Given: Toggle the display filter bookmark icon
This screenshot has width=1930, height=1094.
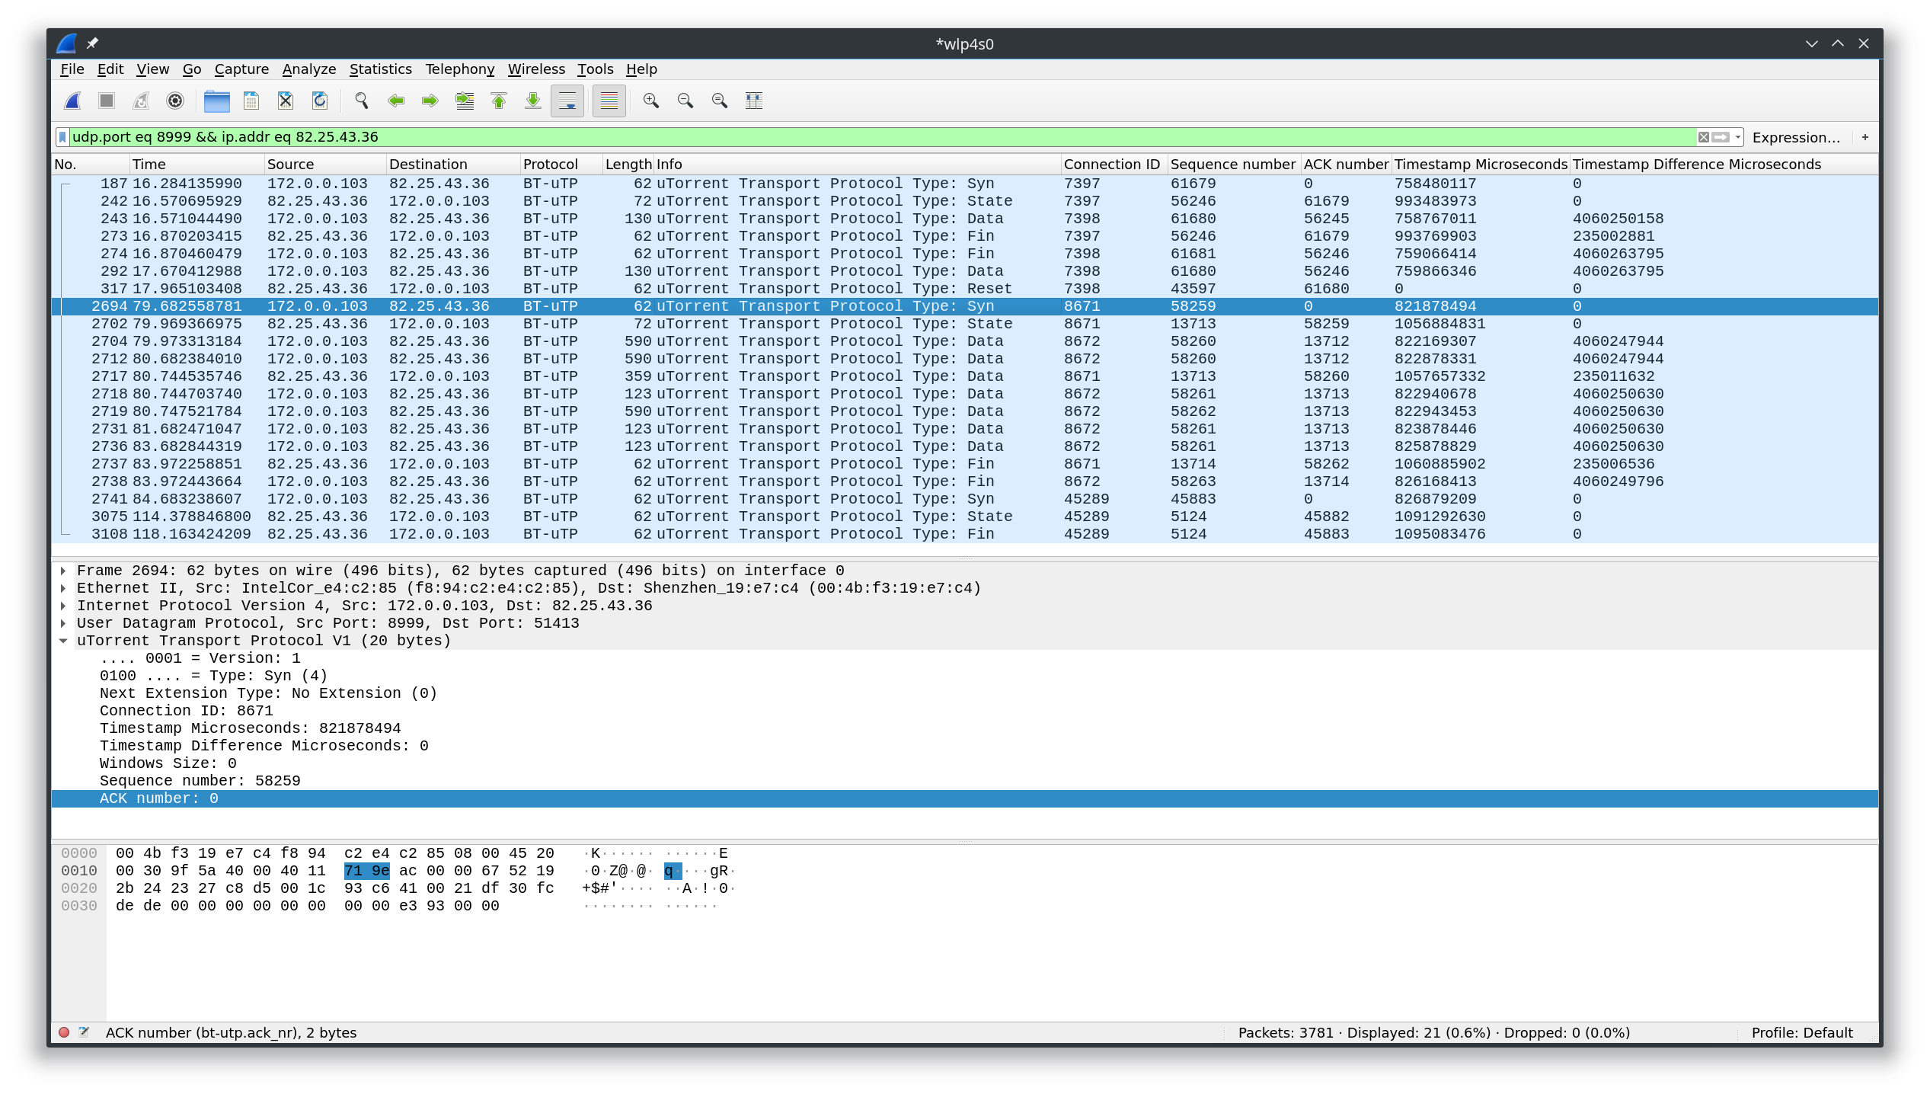Looking at the screenshot, I should (x=62, y=137).
